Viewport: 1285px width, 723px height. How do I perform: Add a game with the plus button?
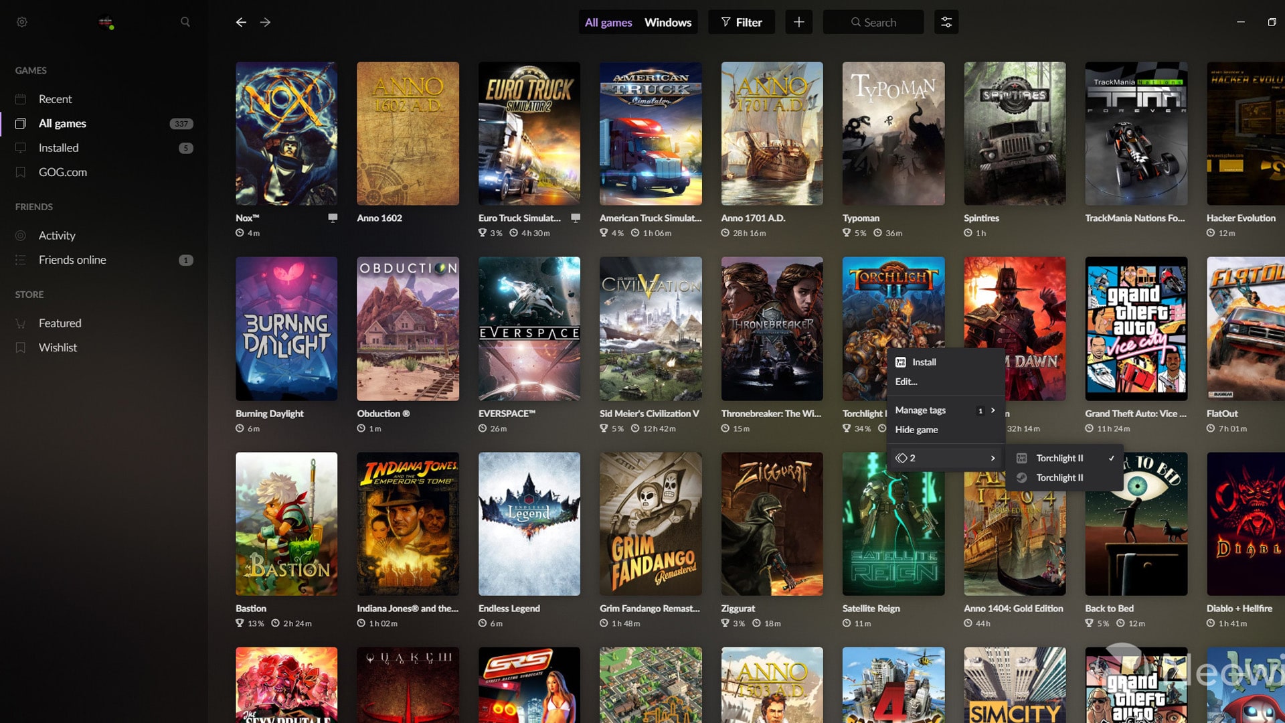click(x=799, y=22)
